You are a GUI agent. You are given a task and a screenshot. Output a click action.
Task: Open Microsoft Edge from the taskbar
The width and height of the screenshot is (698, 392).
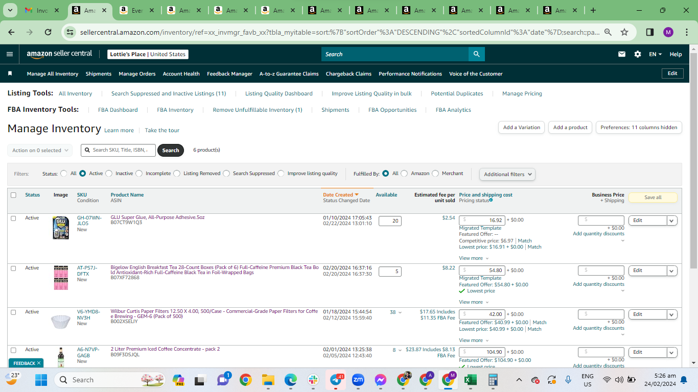click(291, 380)
